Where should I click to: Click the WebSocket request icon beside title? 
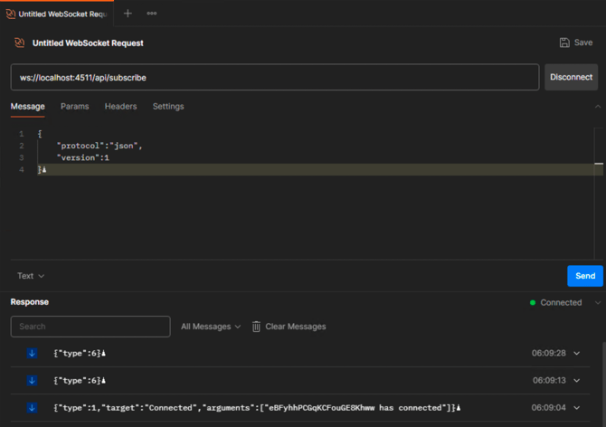(x=19, y=43)
